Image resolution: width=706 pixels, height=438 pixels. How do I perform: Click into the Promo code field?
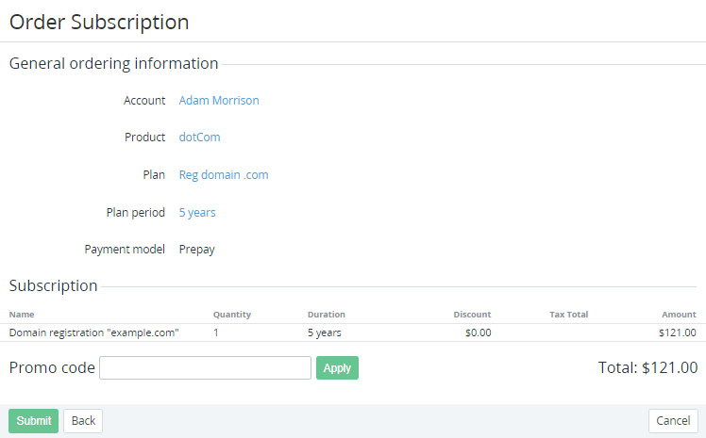click(205, 367)
